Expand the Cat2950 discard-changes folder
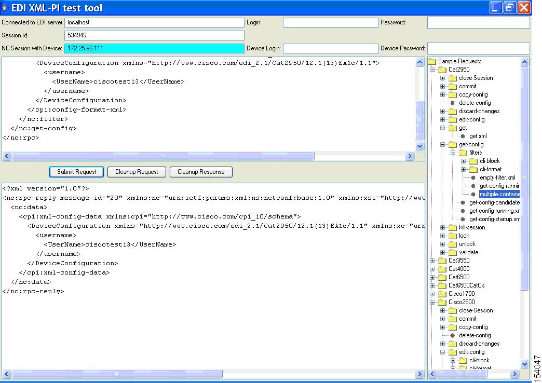The image size is (542, 383). 442,111
